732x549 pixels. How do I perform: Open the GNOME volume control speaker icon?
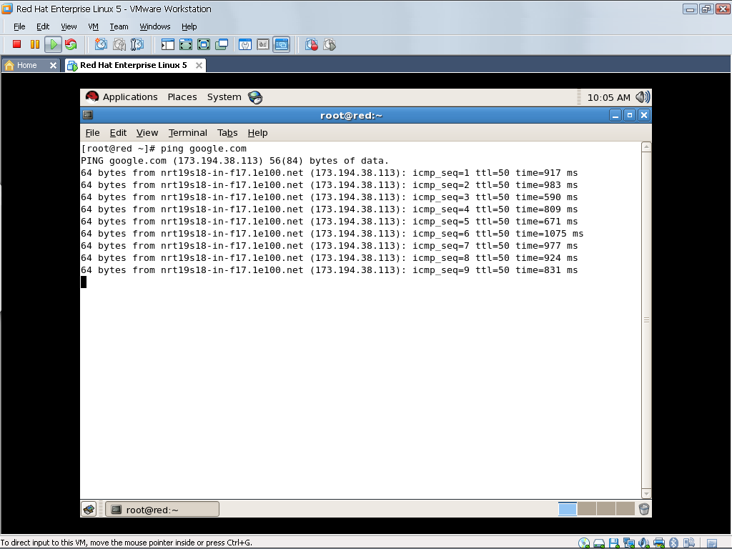[643, 97]
